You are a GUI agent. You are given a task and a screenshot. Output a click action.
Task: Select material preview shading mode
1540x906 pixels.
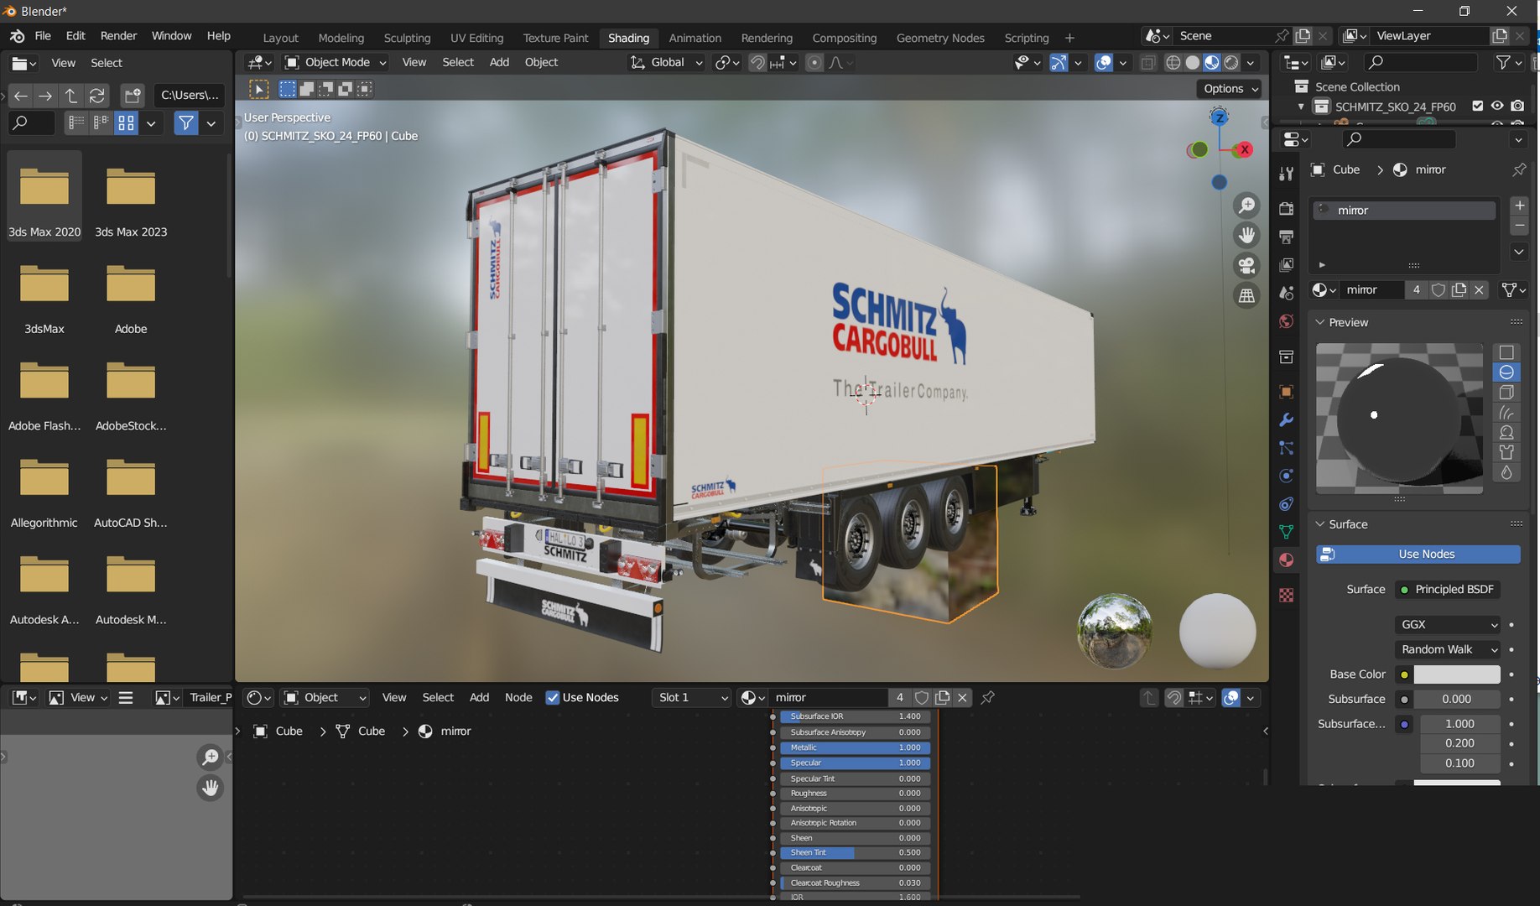[1212, 63]
